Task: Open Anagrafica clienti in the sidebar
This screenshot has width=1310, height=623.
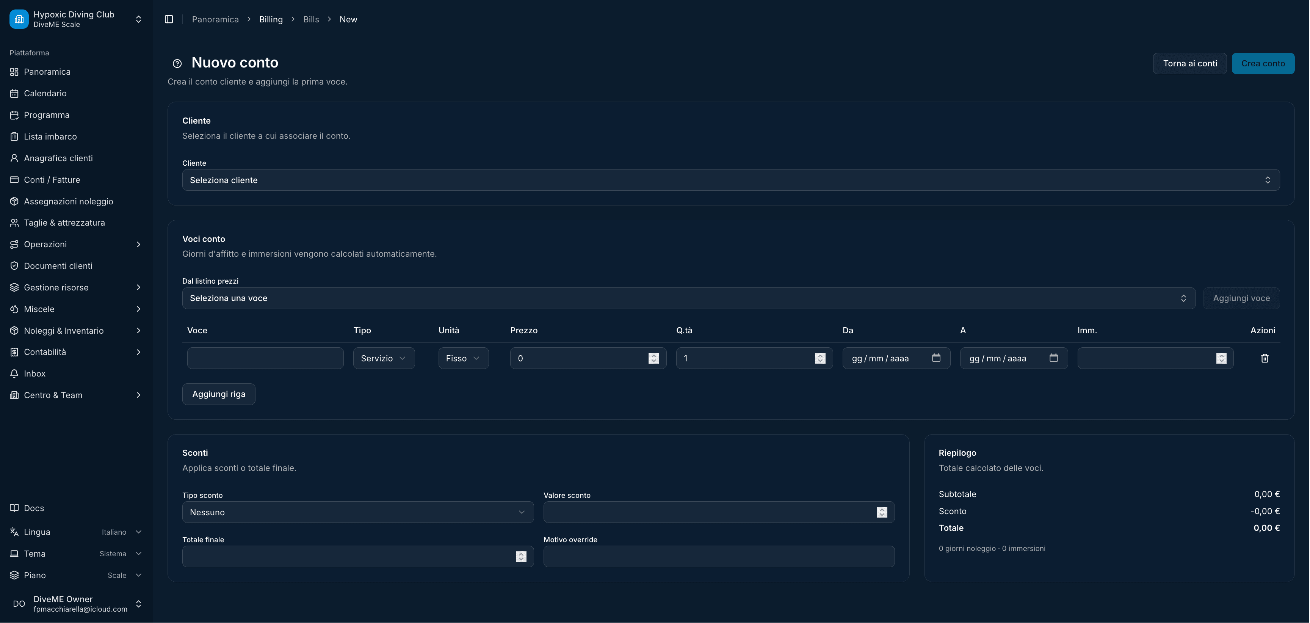Action: [76, 158]
